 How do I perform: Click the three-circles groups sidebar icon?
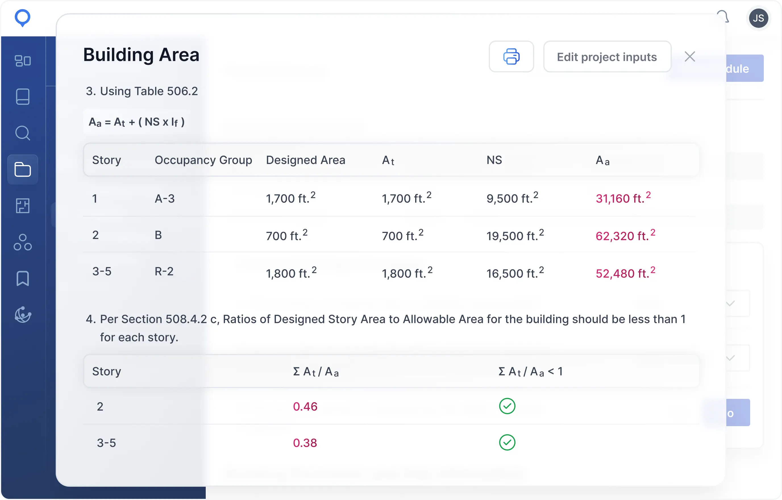click(x=23, y=243)
